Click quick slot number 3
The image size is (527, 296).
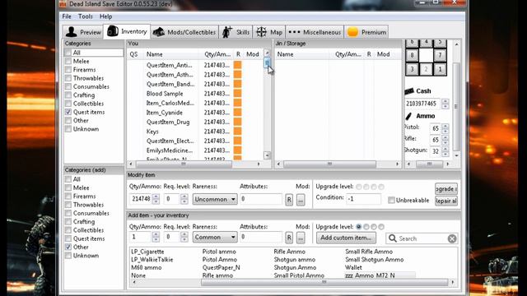coord(412,69)
